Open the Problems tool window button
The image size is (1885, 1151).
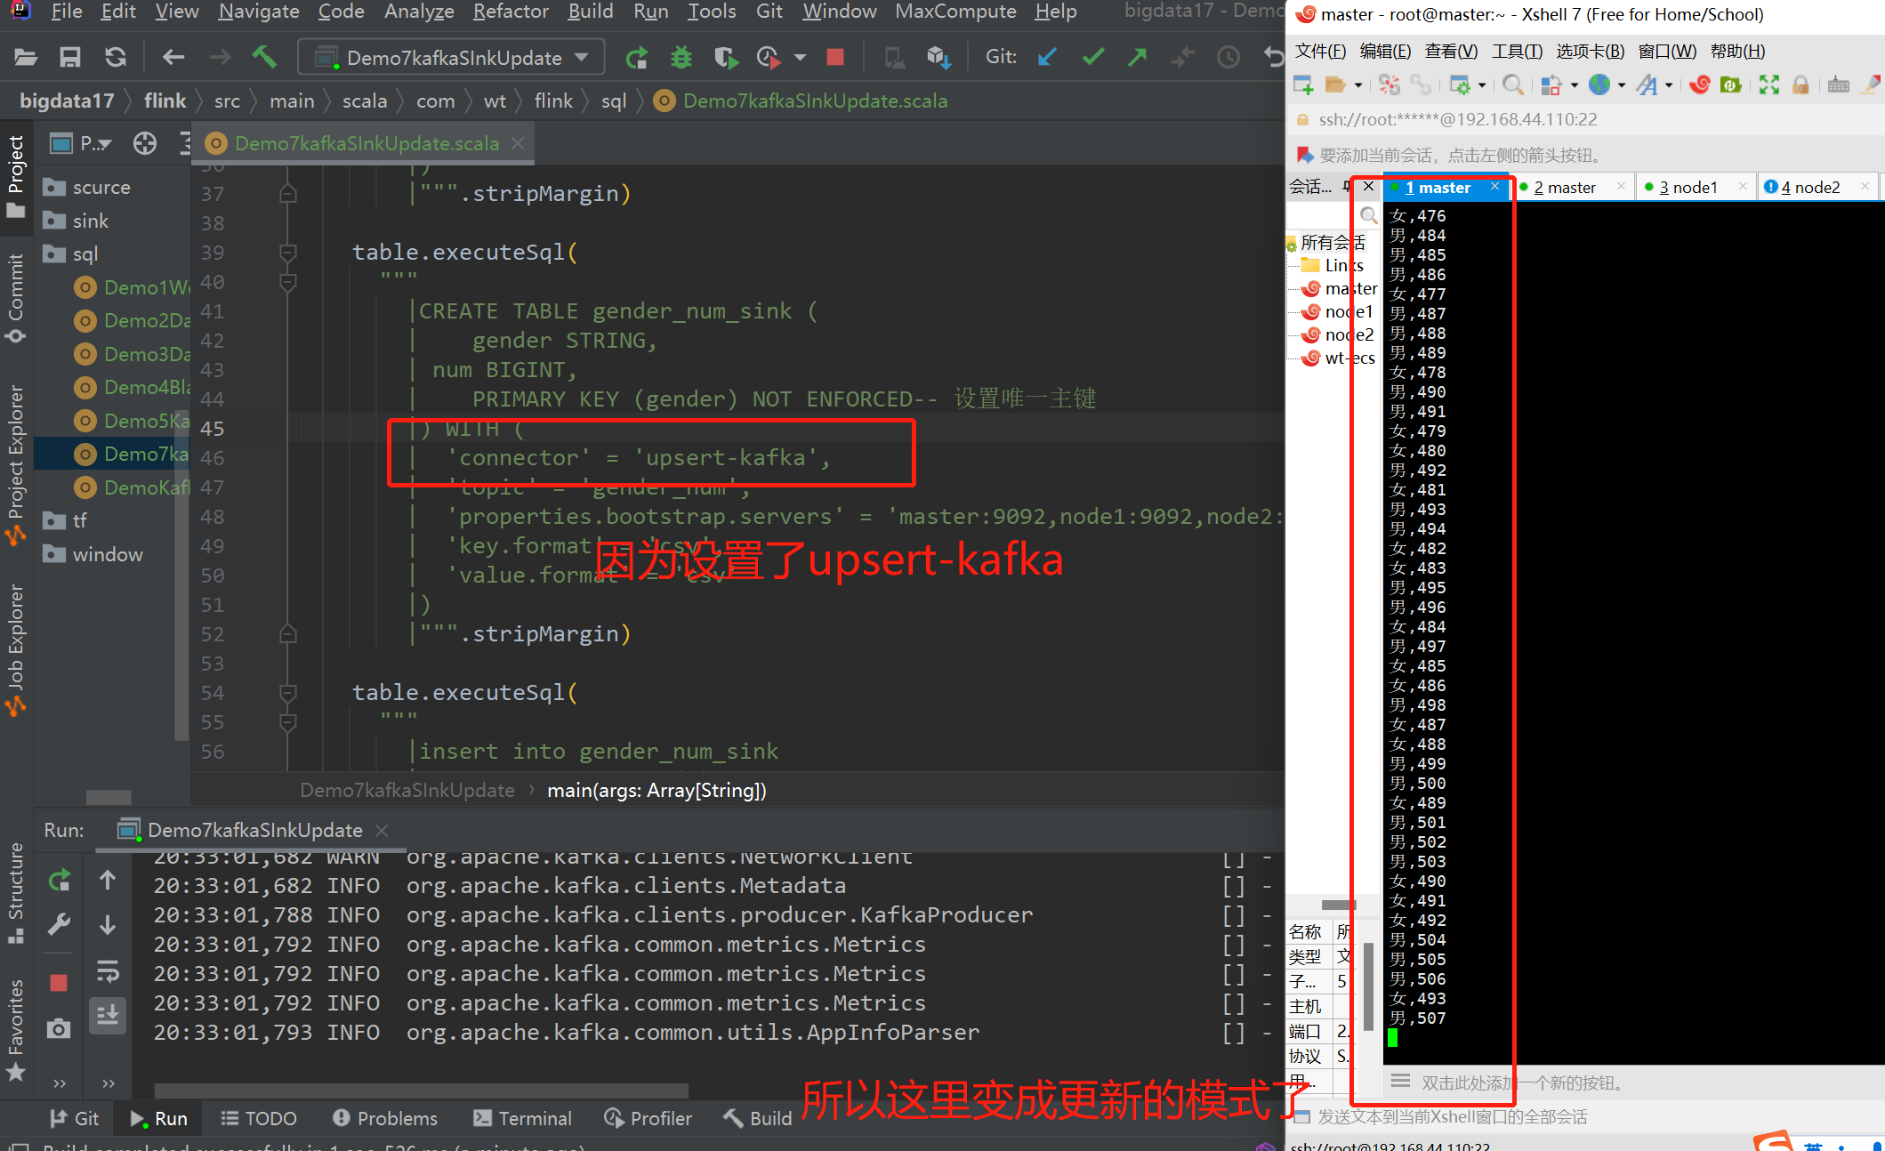pyautogui.click(x=385, y=1118)
